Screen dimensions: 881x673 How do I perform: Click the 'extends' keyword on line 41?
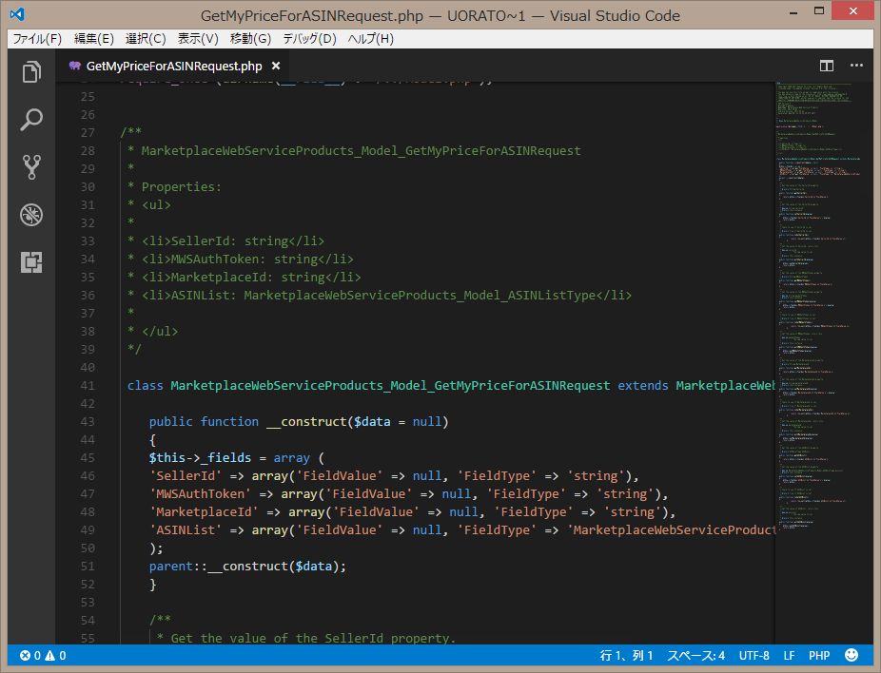(x=643, y=386)
